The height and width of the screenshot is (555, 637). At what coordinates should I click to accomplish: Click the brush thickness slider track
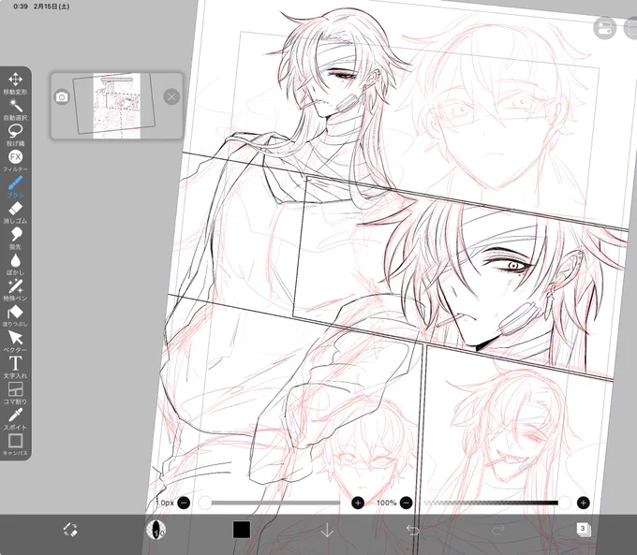[x=273, y=503]
